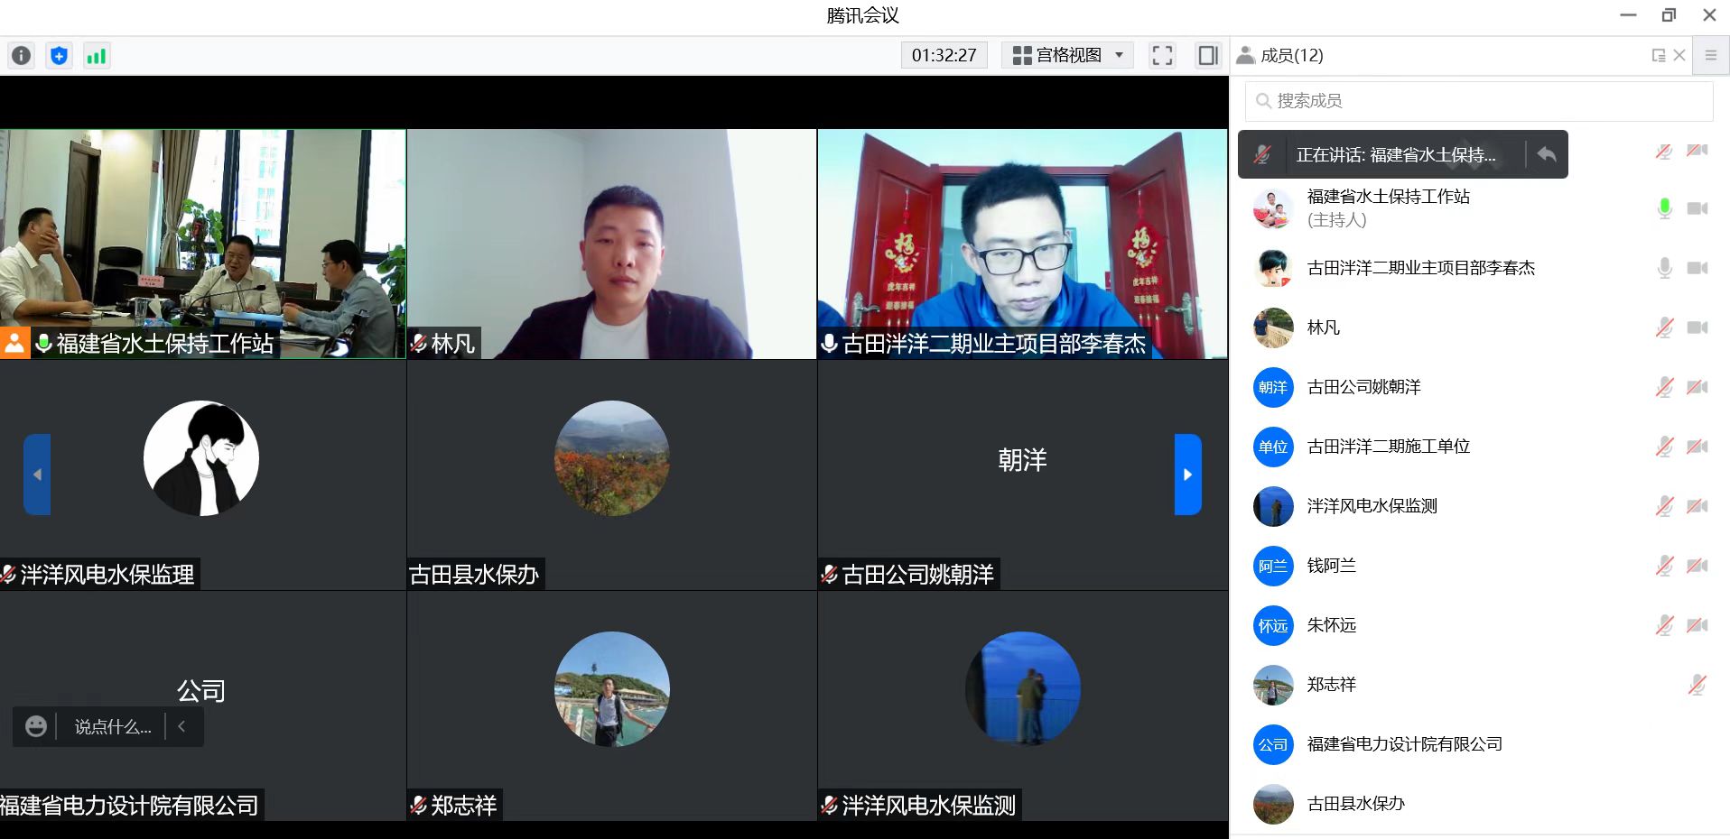Click the search members field
Image resolution: width=1730 pixels, height=839 pixels.
point(1479,101)
